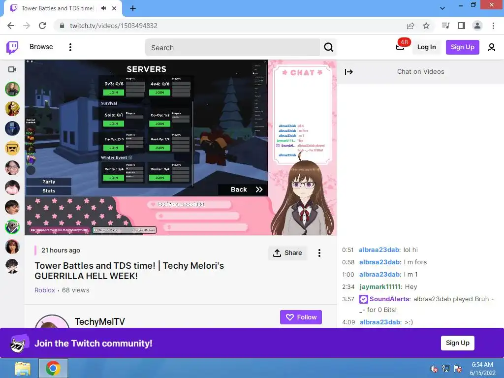
Task: Open a new browser tab
Action: point(133,9)
